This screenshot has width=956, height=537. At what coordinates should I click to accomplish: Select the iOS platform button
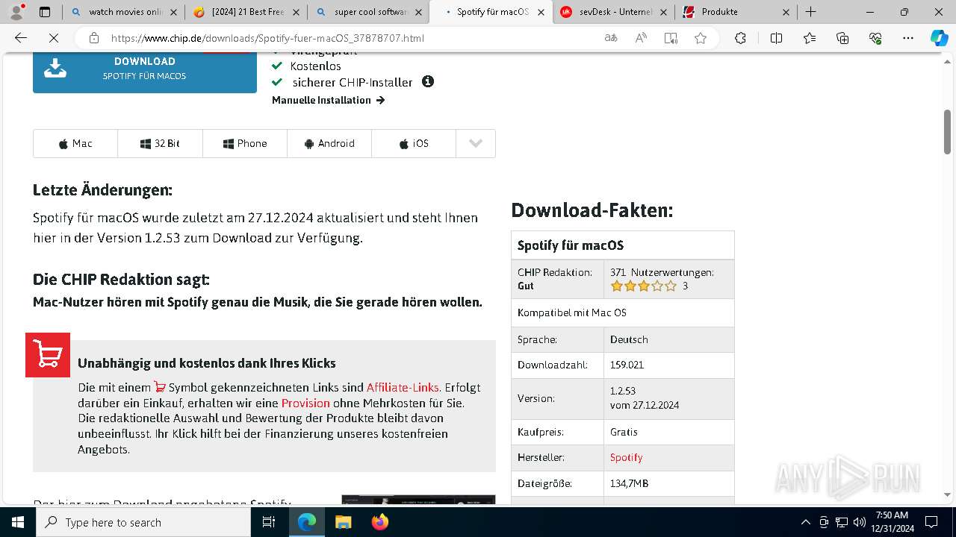[414, 143]
